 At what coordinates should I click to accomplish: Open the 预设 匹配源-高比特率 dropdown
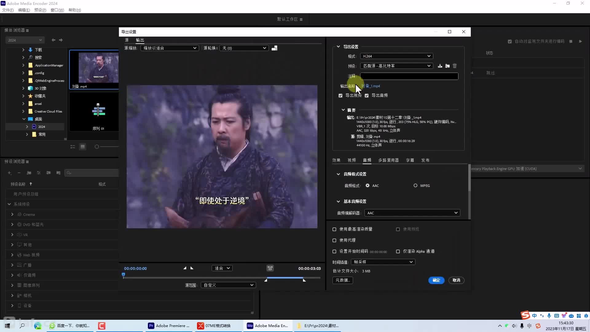coord(396,66)
